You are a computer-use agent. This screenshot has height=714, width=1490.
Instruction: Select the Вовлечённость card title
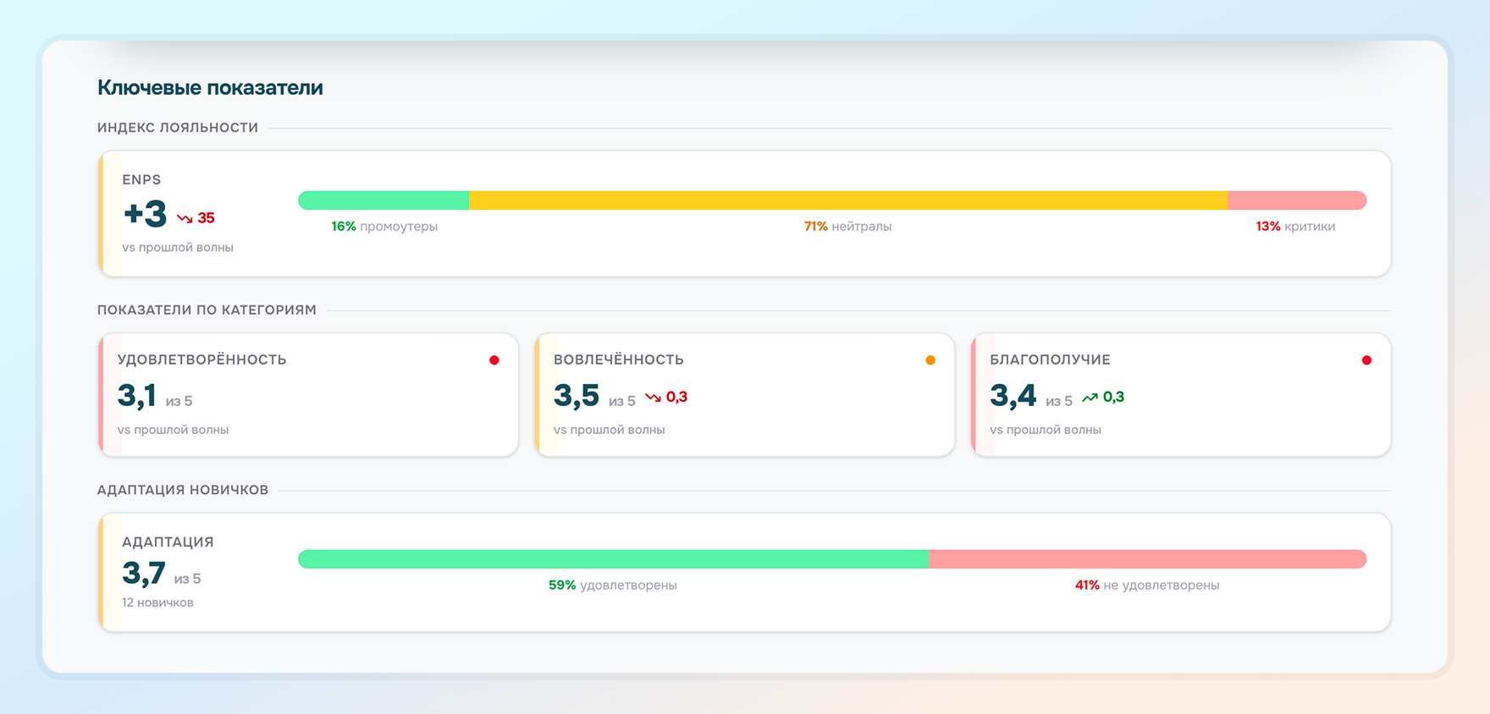click(x=619, y=360)
